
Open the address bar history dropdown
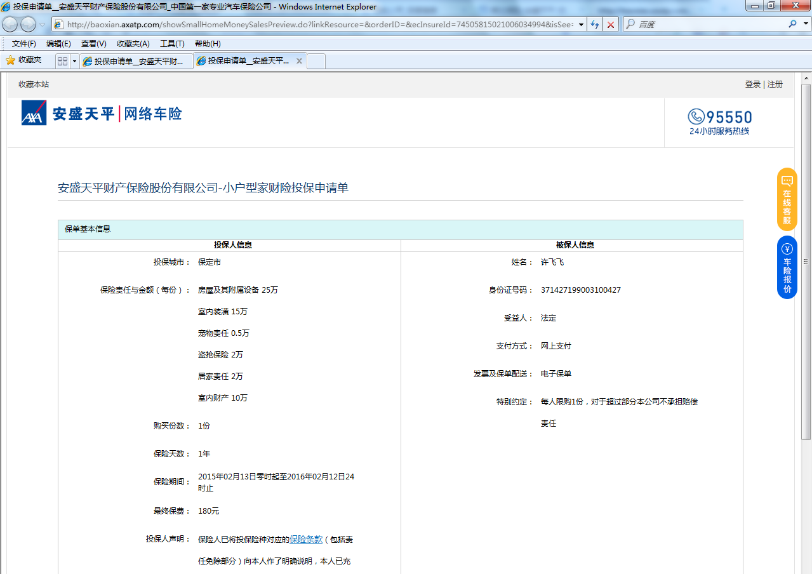coord(580,24)
